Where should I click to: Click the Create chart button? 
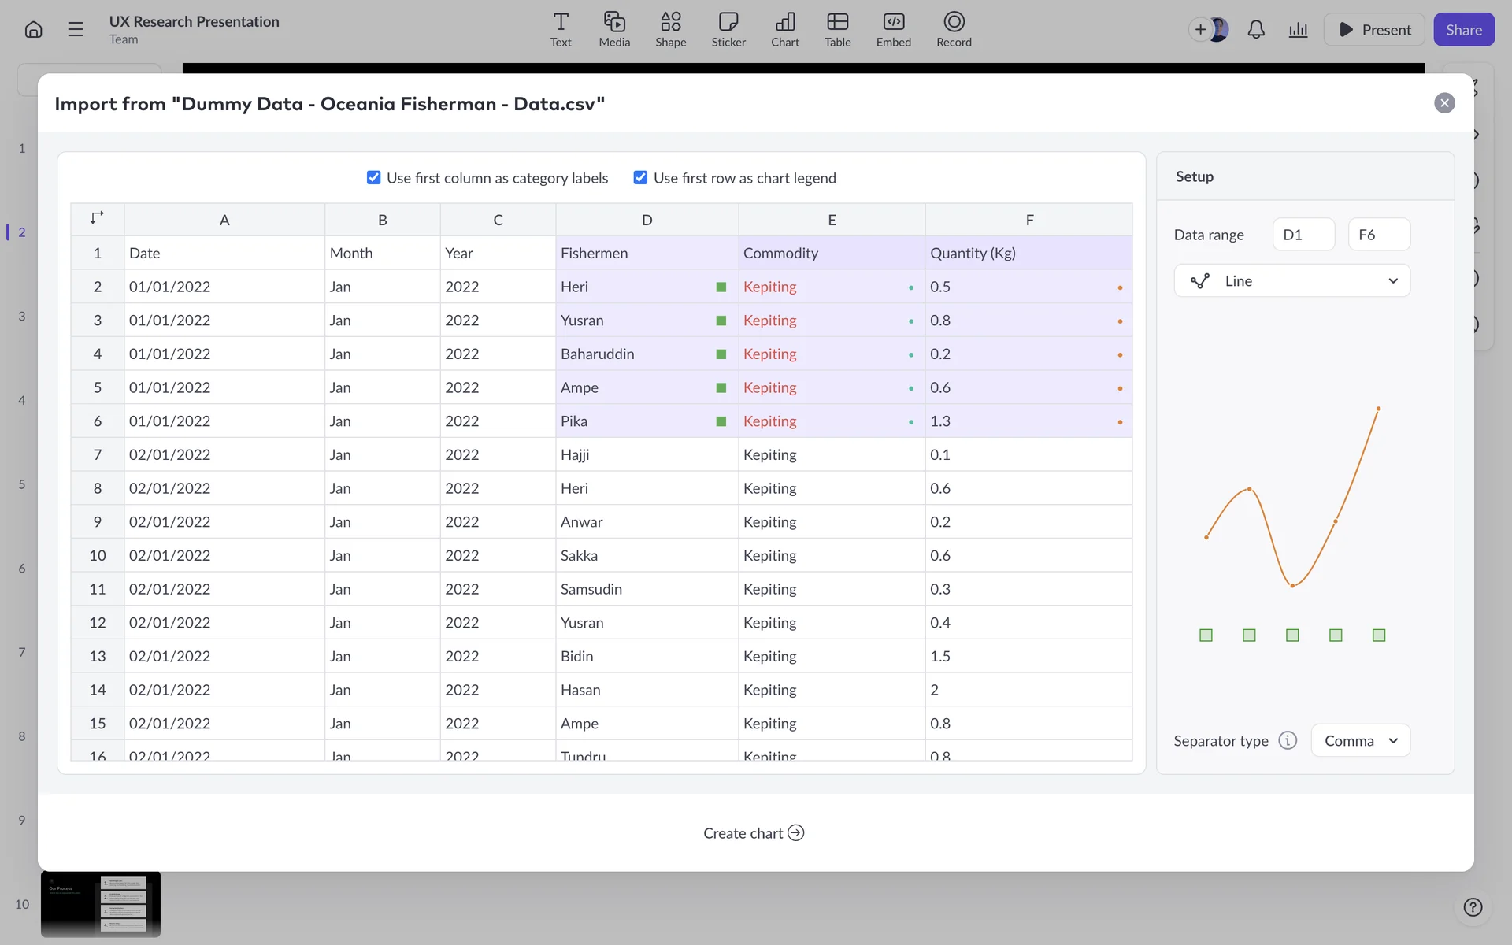754,833
